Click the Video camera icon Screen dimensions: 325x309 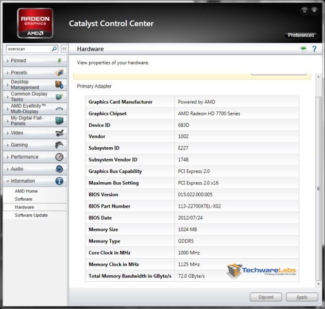[x=59, y=133]
